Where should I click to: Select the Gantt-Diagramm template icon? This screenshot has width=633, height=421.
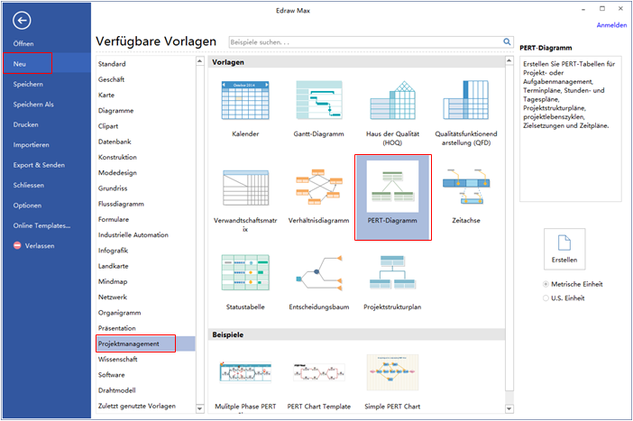pyautogui.click(x=319, y=100)
